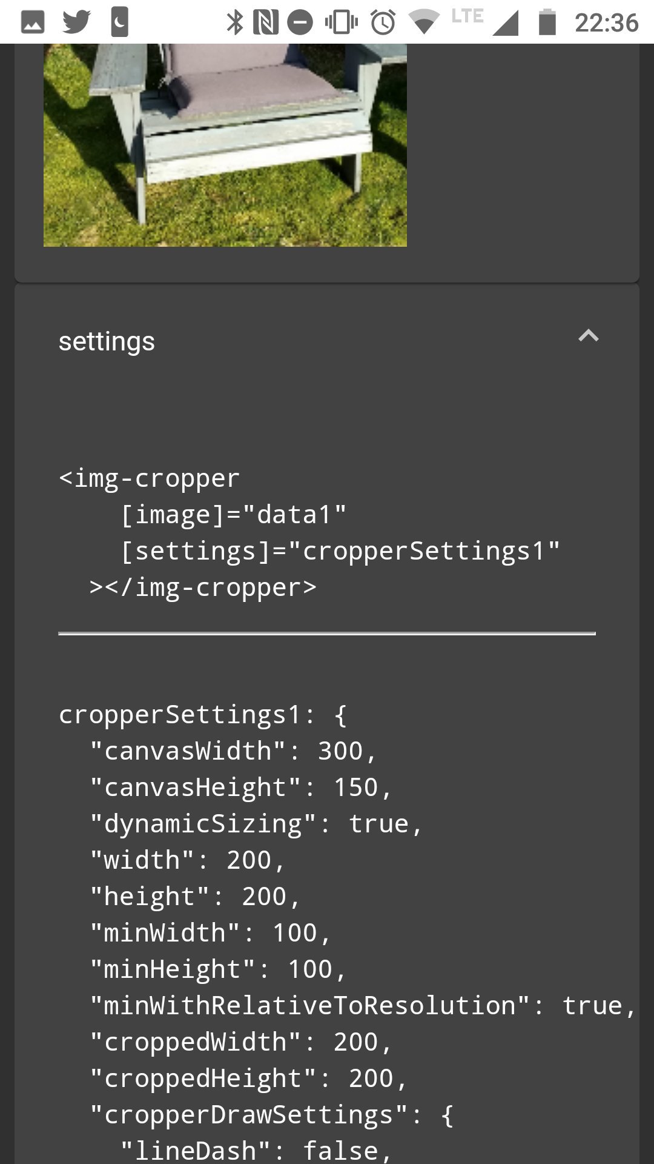
Task: Tap the do-not-disturb status icon
Action: coord(300,22)
